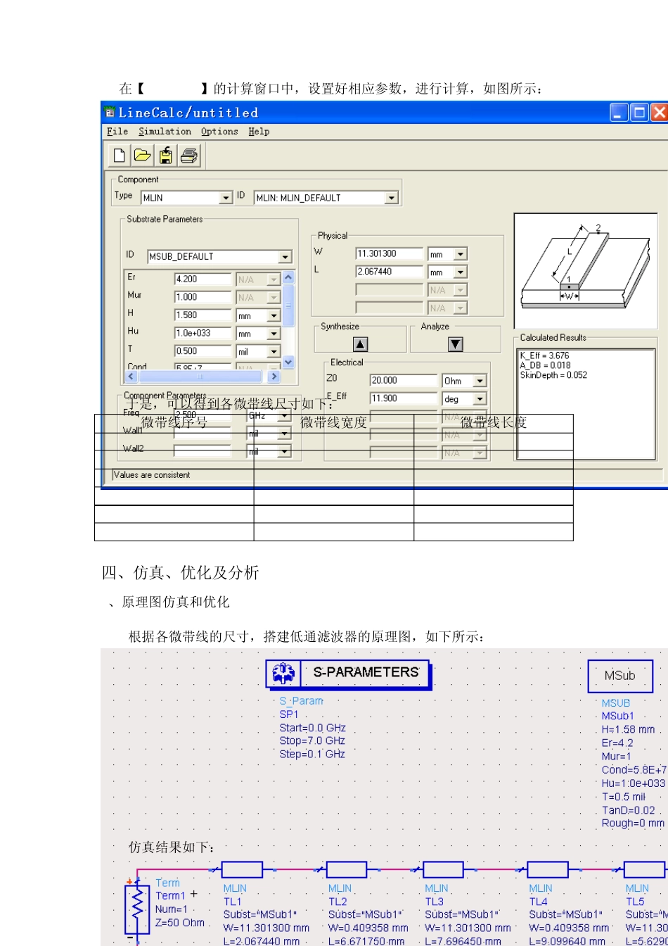The width and height of the screenshot is (668, 946).
Task: Open the Simulation menu
Action: click(x=165, y=132)
